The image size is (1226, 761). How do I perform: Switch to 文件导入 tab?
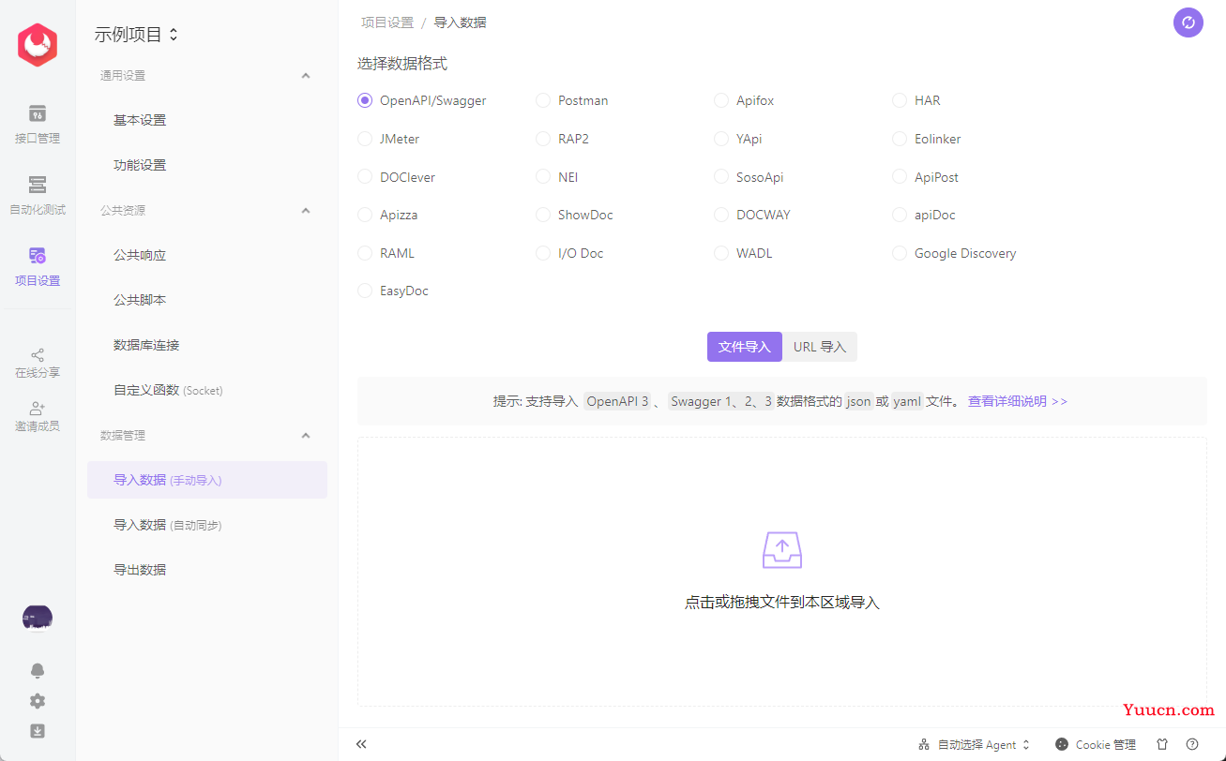coord(745,347)
